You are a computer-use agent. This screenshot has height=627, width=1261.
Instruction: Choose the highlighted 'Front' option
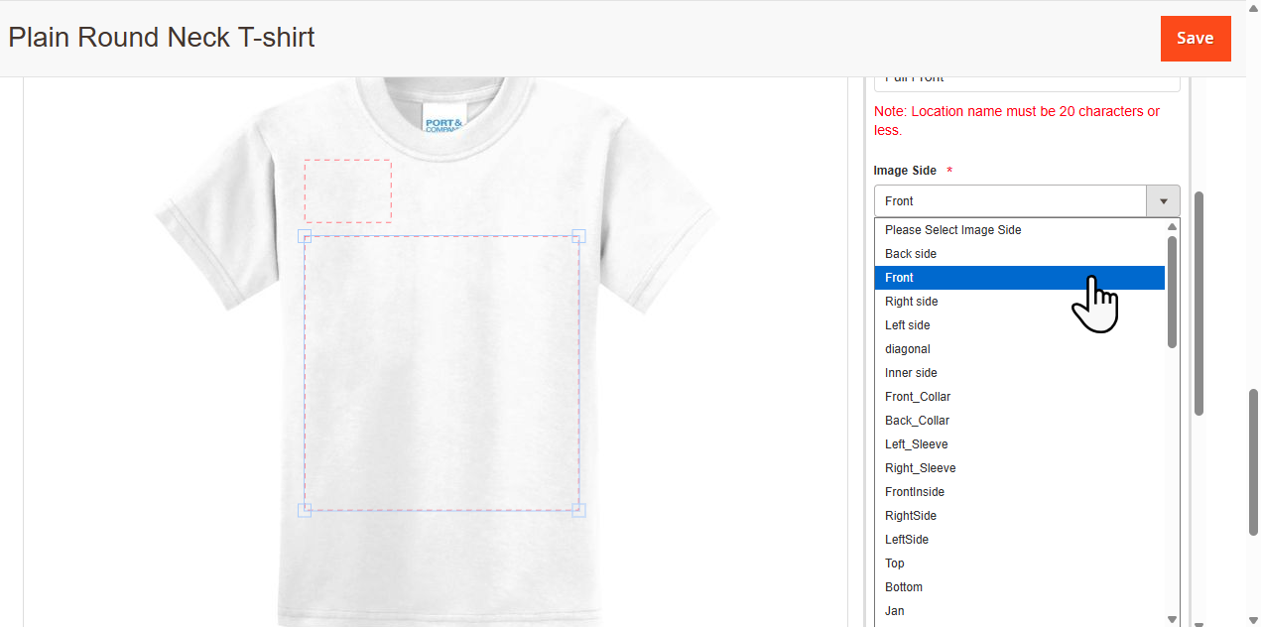899,278
